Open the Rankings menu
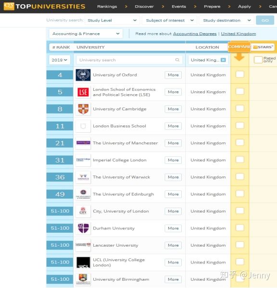The width and height of the screenshot is (277, 288). coord(107,6)
